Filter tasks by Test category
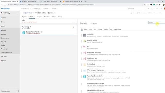This screenshot has width=165, height=93. point(95,29)
